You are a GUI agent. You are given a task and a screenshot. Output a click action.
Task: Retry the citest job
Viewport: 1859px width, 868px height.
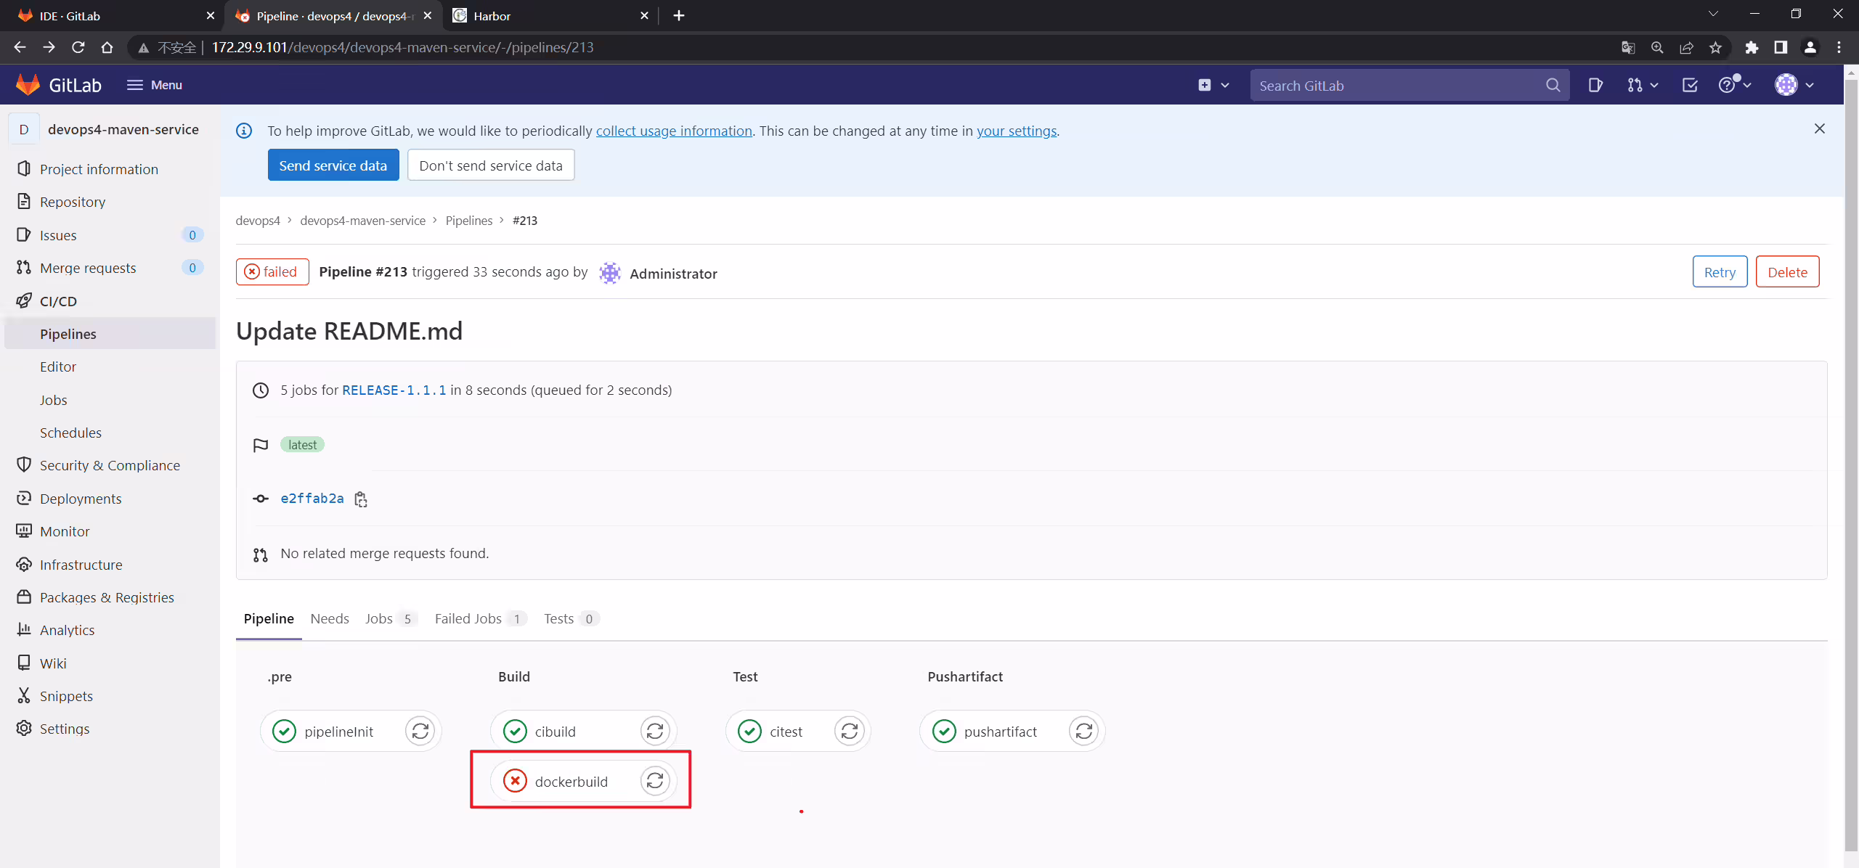click(850, 731)
